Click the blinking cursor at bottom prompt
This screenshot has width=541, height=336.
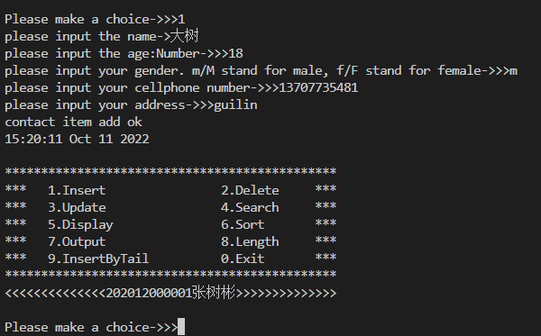pyautogui.click(x=181, y=327)
